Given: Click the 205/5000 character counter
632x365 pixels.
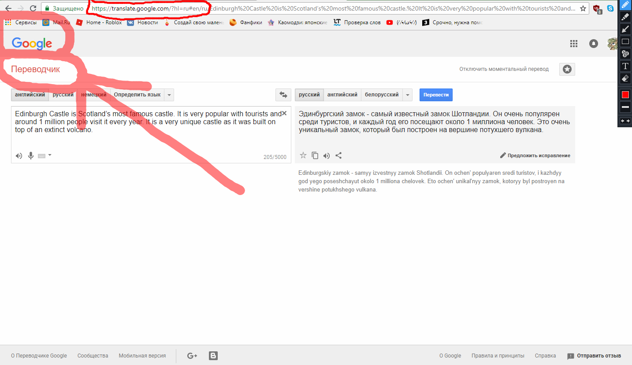Looking at the screenshot, I should (x=275, y=157).
